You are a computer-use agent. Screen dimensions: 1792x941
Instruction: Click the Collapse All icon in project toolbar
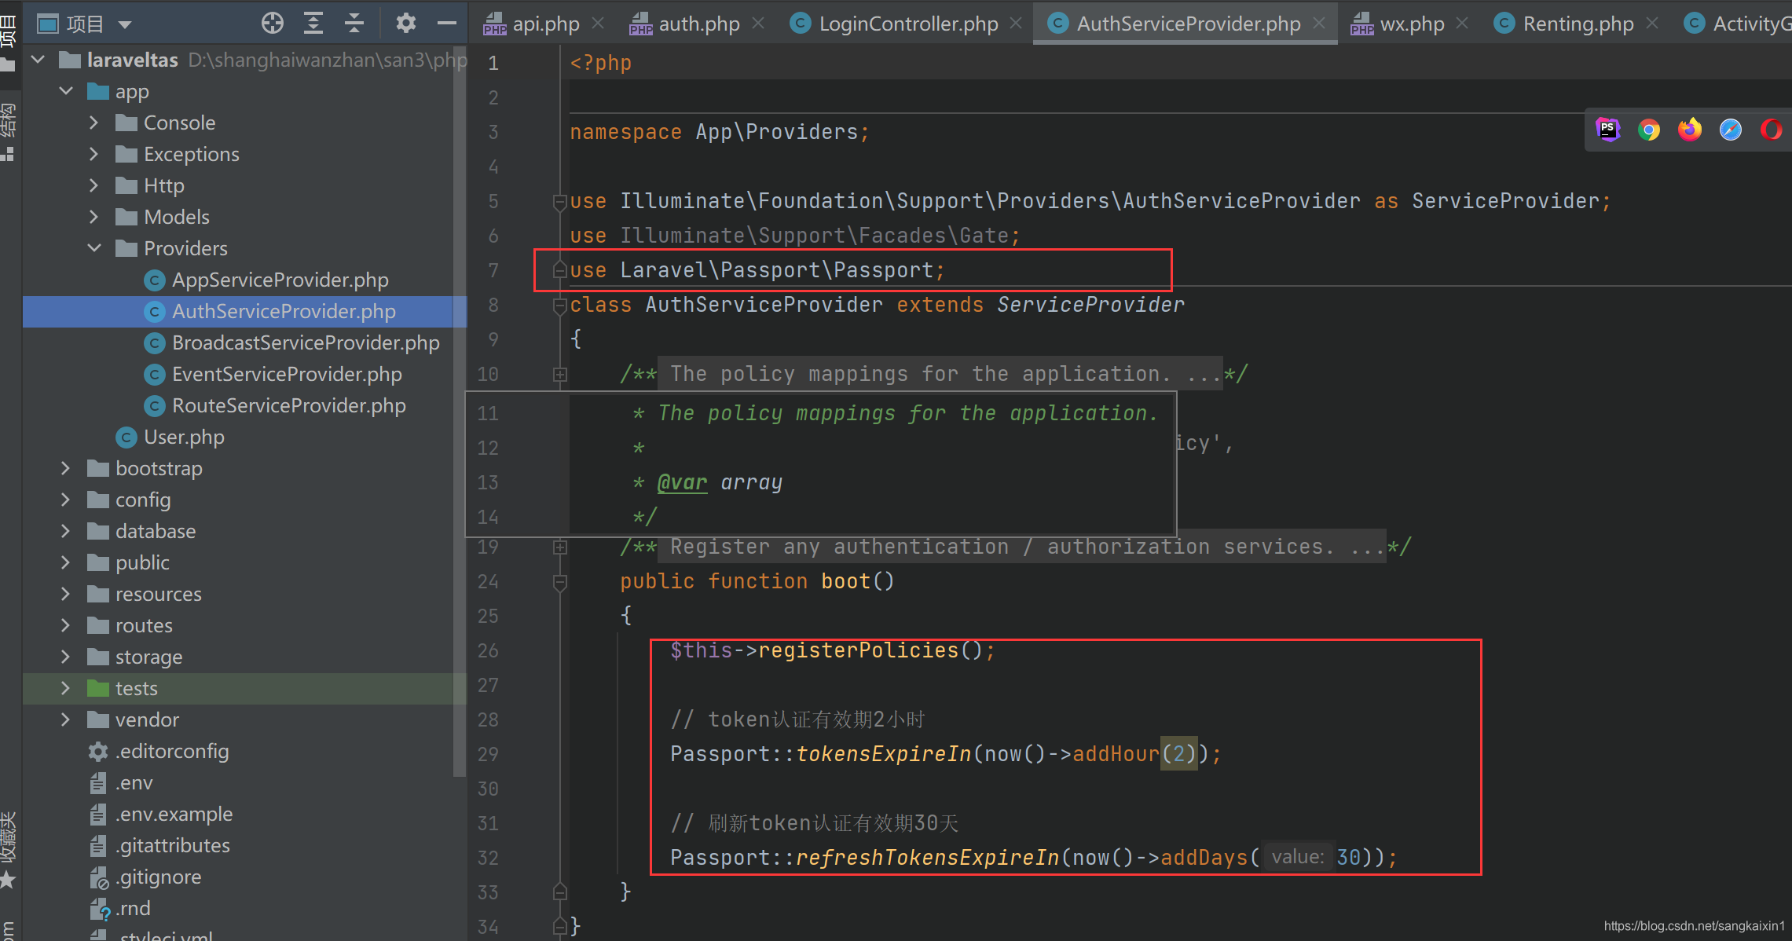coord(354,24)
